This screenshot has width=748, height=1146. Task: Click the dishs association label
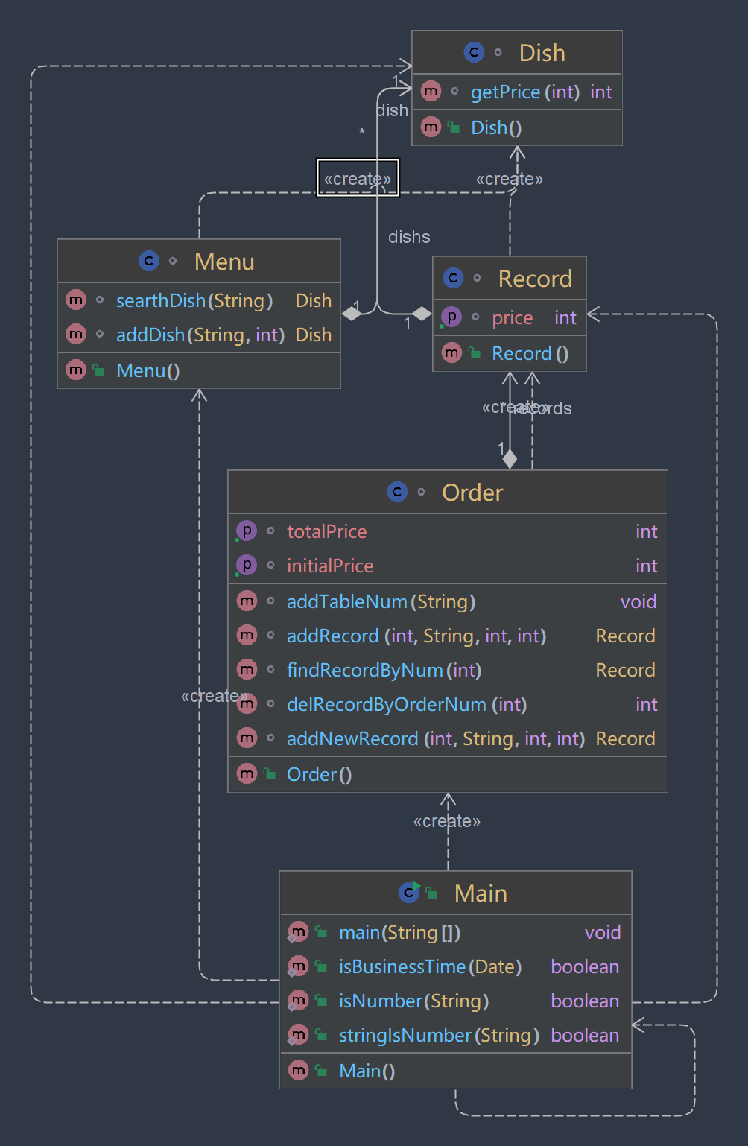pos(409,237)
